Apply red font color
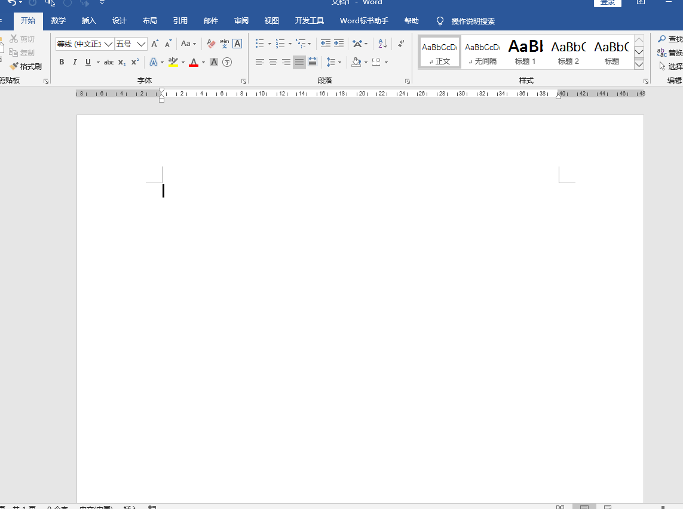 point(194,62)
